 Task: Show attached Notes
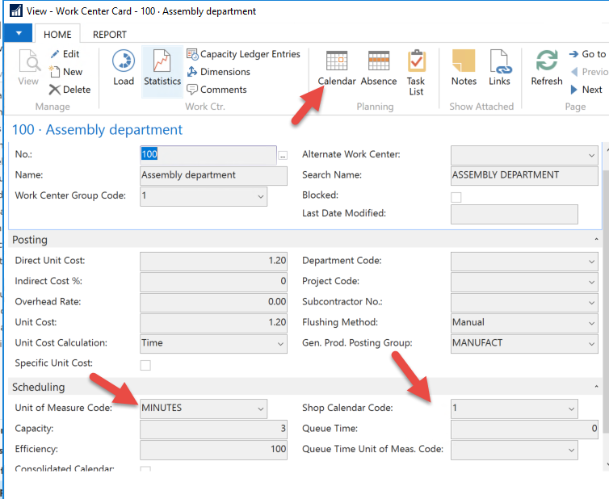[x=464, y=68]
